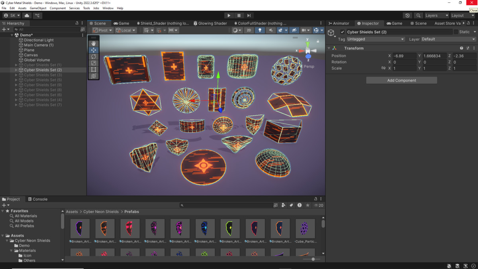Toggle 2D view mode in the Scene
The image size is (478, 269).
pyautogui.click(x=249, y=30)
